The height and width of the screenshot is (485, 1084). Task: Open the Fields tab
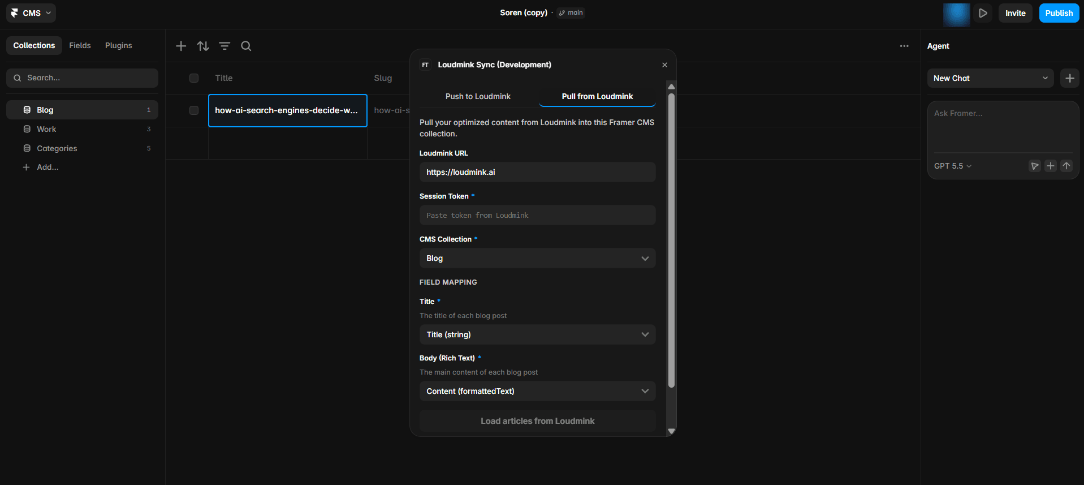(x=80, y=45)
